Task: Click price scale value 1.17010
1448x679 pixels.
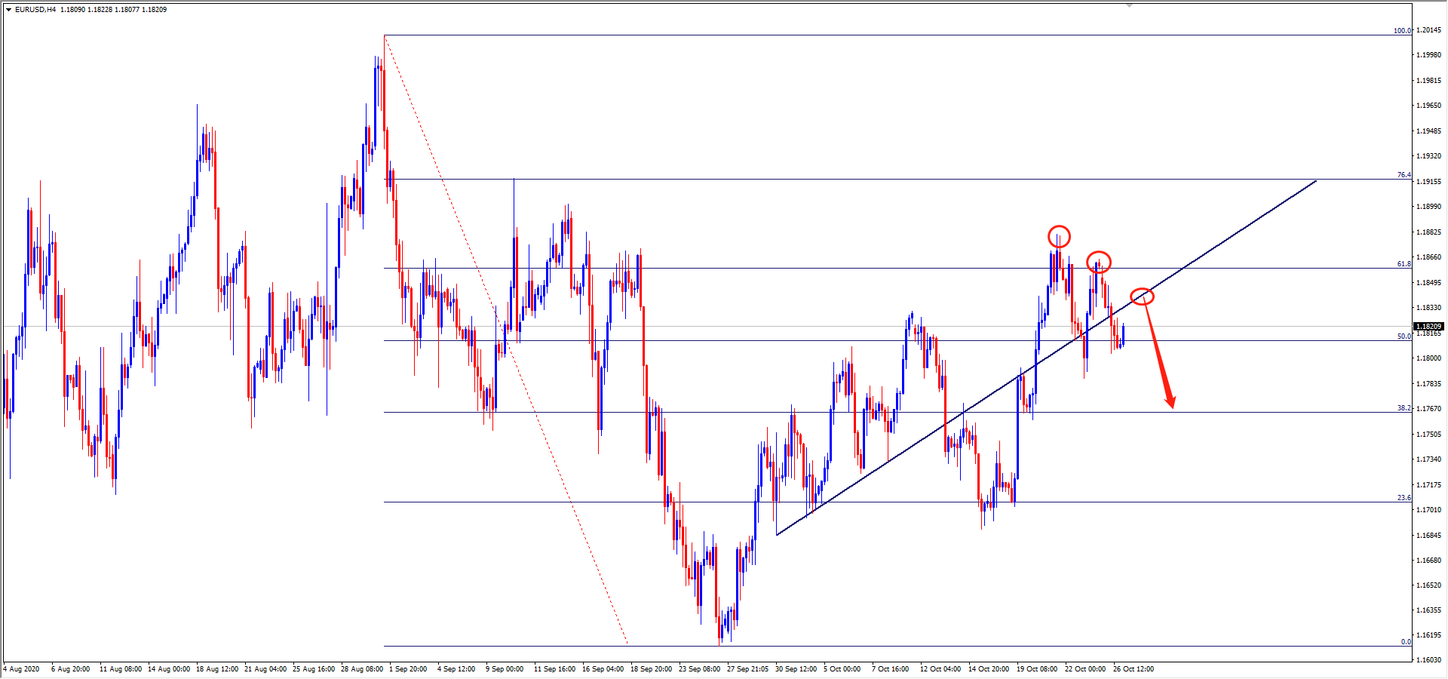Action: 1429,510
